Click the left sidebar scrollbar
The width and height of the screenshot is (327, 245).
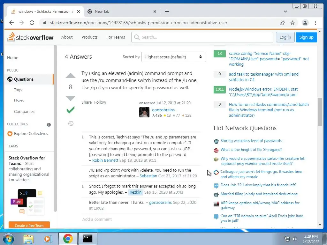tap(55, 128)
